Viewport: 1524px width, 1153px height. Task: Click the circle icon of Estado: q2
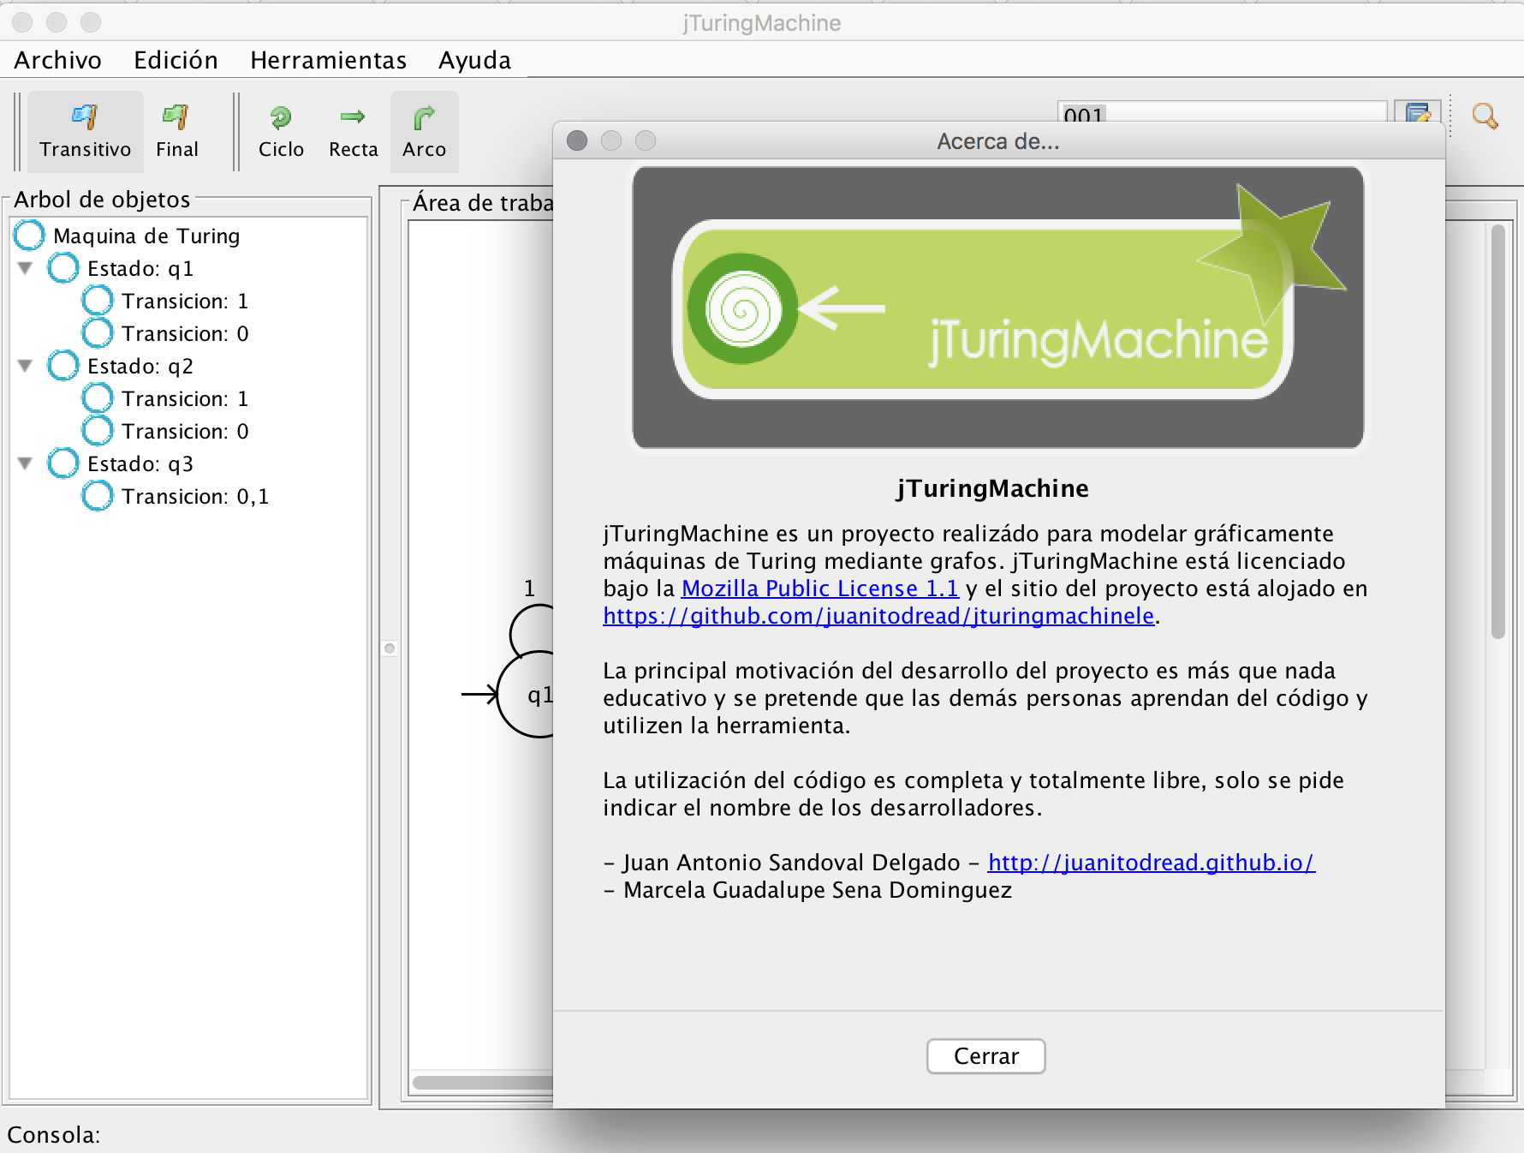point(63,365)
